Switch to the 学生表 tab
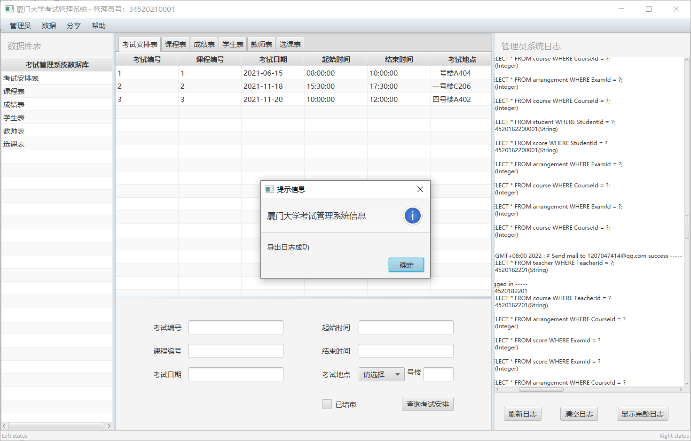This screenshot has width=691, height=441. pyautogui.click(x=233, y=44)
